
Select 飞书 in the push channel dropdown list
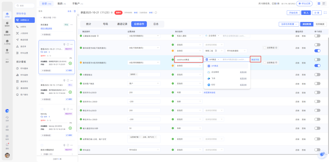point(213,78)
